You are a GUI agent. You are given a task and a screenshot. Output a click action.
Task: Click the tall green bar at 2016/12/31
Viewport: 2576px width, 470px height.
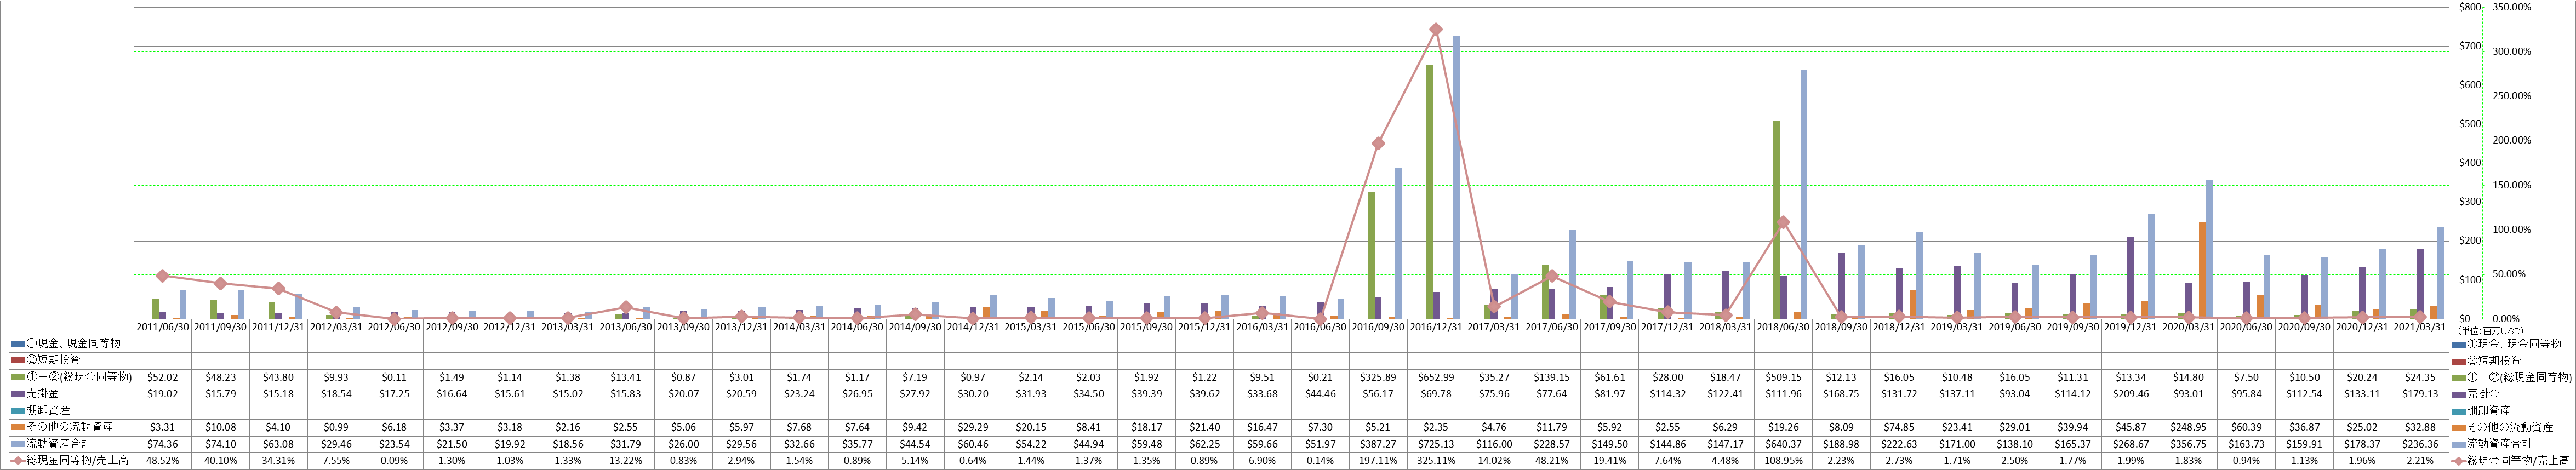[x=1429, y=192]
